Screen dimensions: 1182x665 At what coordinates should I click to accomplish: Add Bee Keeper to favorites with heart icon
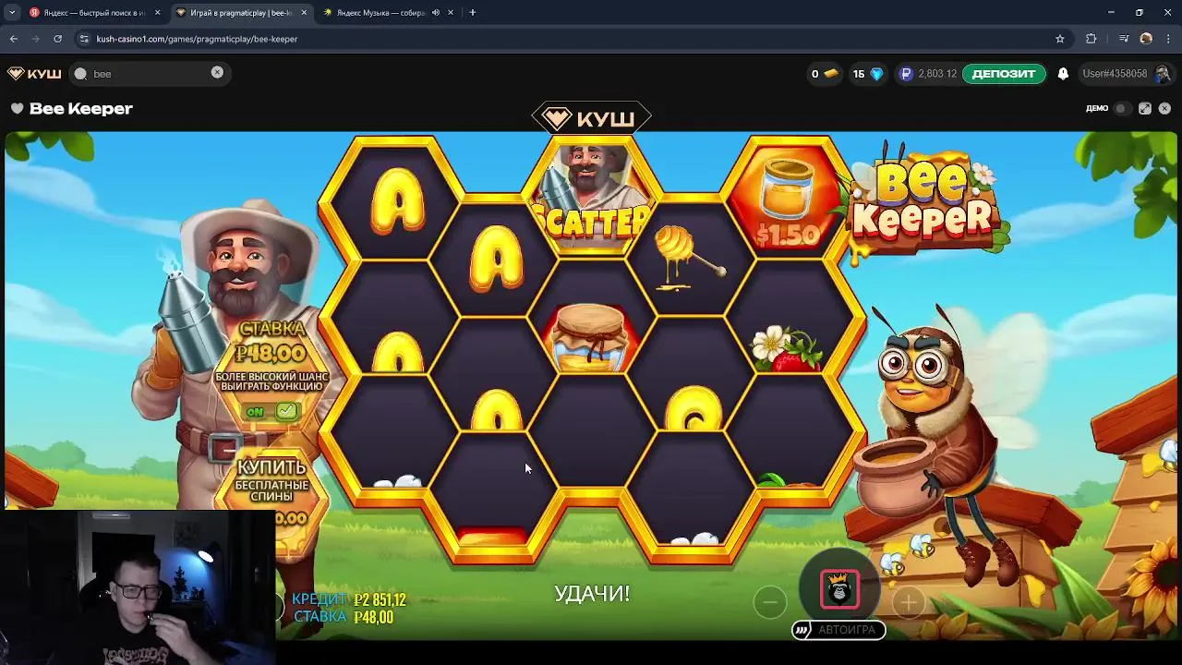(17, 108)
